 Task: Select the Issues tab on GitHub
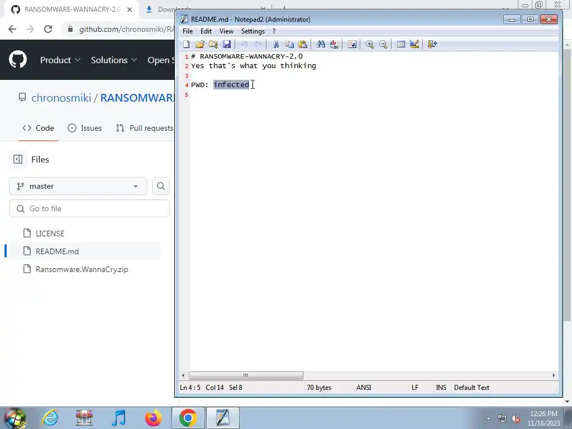85,128
